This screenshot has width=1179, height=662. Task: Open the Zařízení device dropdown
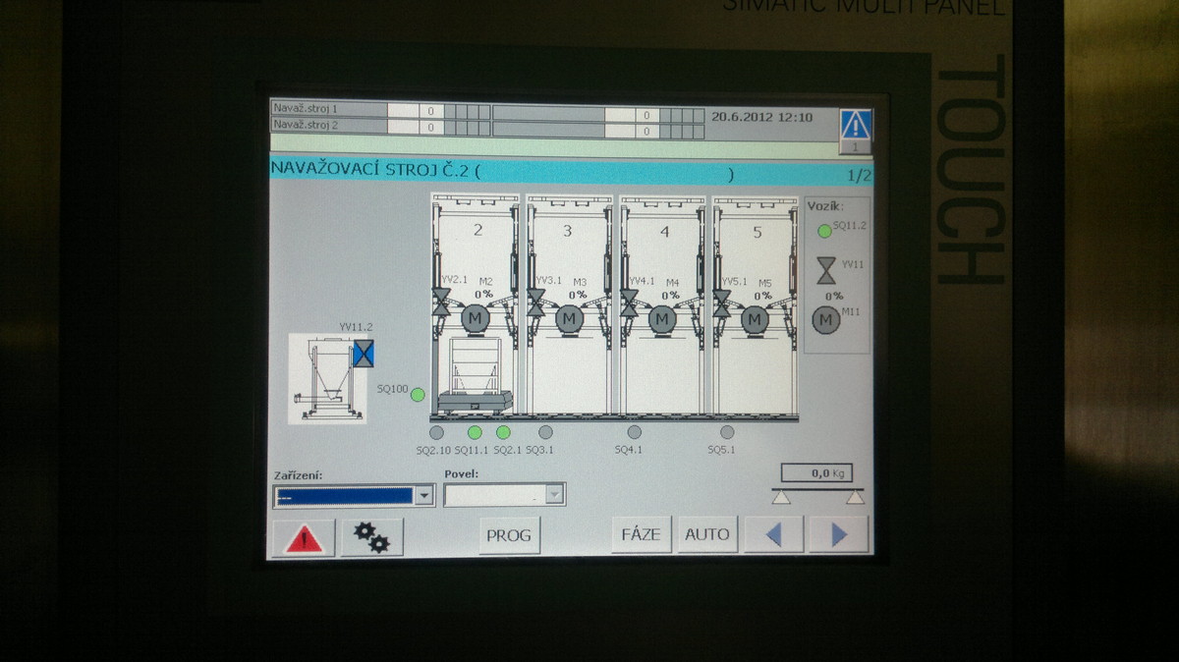point(424,496)
